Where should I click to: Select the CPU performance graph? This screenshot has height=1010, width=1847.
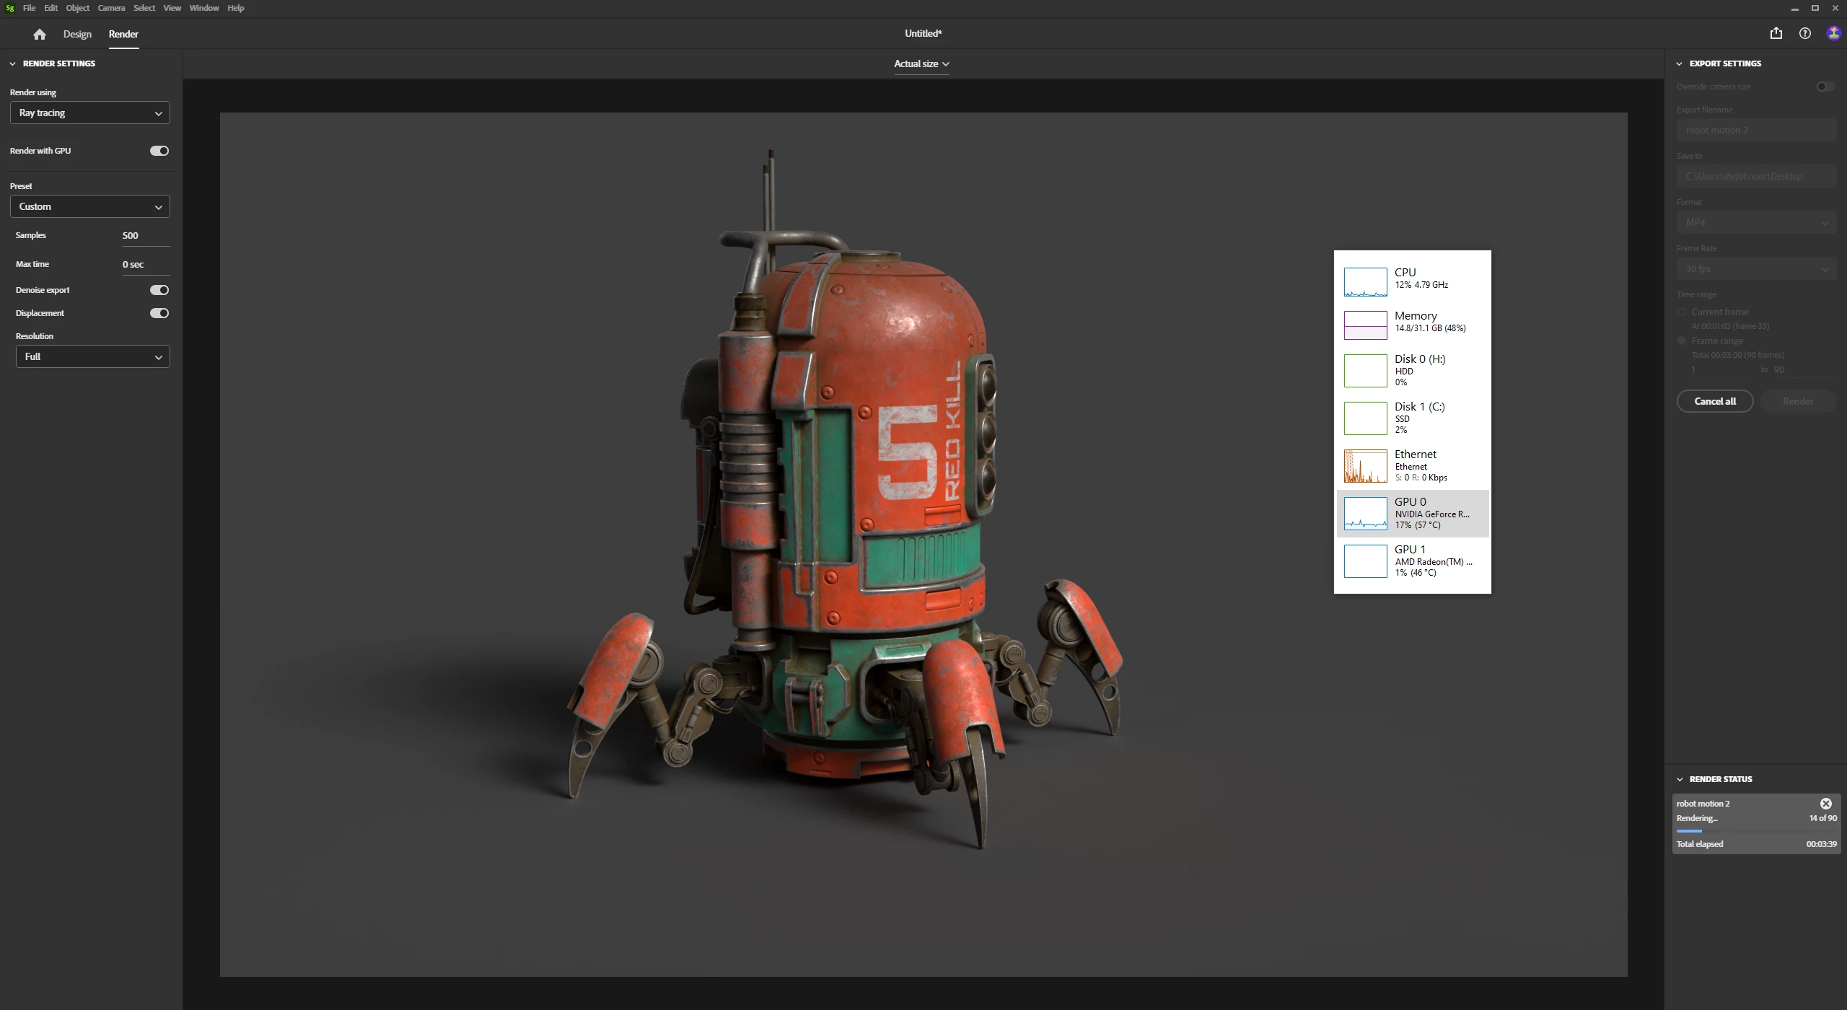(1365, 281)
